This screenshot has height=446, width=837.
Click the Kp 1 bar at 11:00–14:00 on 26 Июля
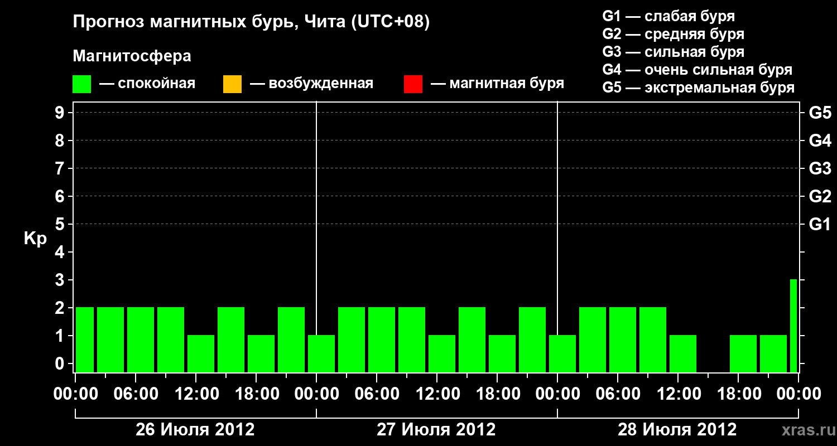[x=201, y=353]
